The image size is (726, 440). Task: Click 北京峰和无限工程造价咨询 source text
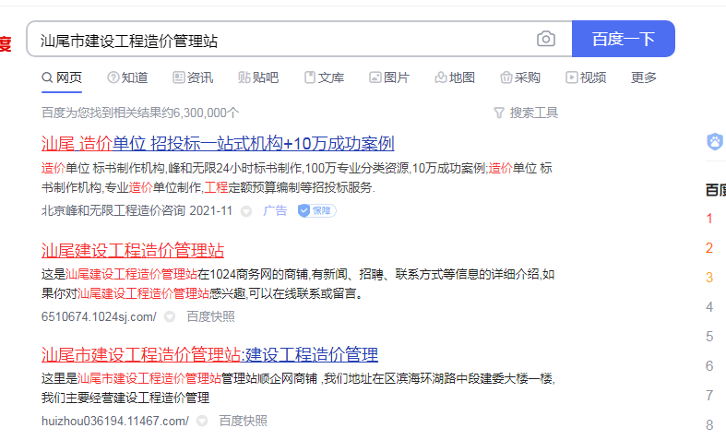(x=113, y=210)
